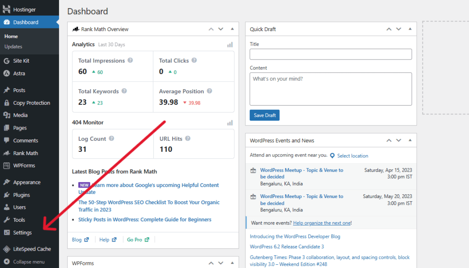This screenshot has width=469, height=268.
Task: Move Rank Math Overview widget up
Action: point(211,29)
